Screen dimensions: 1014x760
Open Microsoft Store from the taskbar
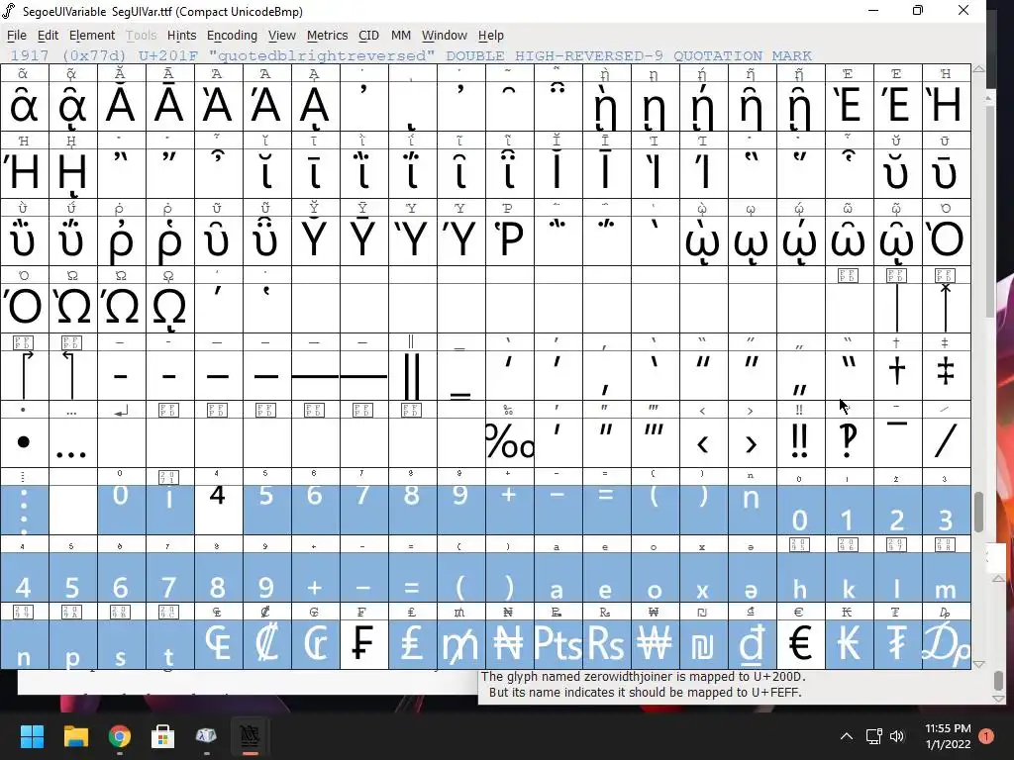click(x=163, y=736)
